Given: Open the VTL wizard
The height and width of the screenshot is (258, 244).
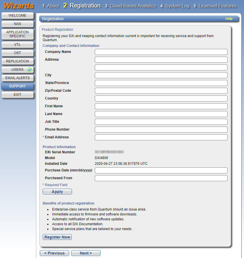Looking at the screenshot, I should point(17,45).
